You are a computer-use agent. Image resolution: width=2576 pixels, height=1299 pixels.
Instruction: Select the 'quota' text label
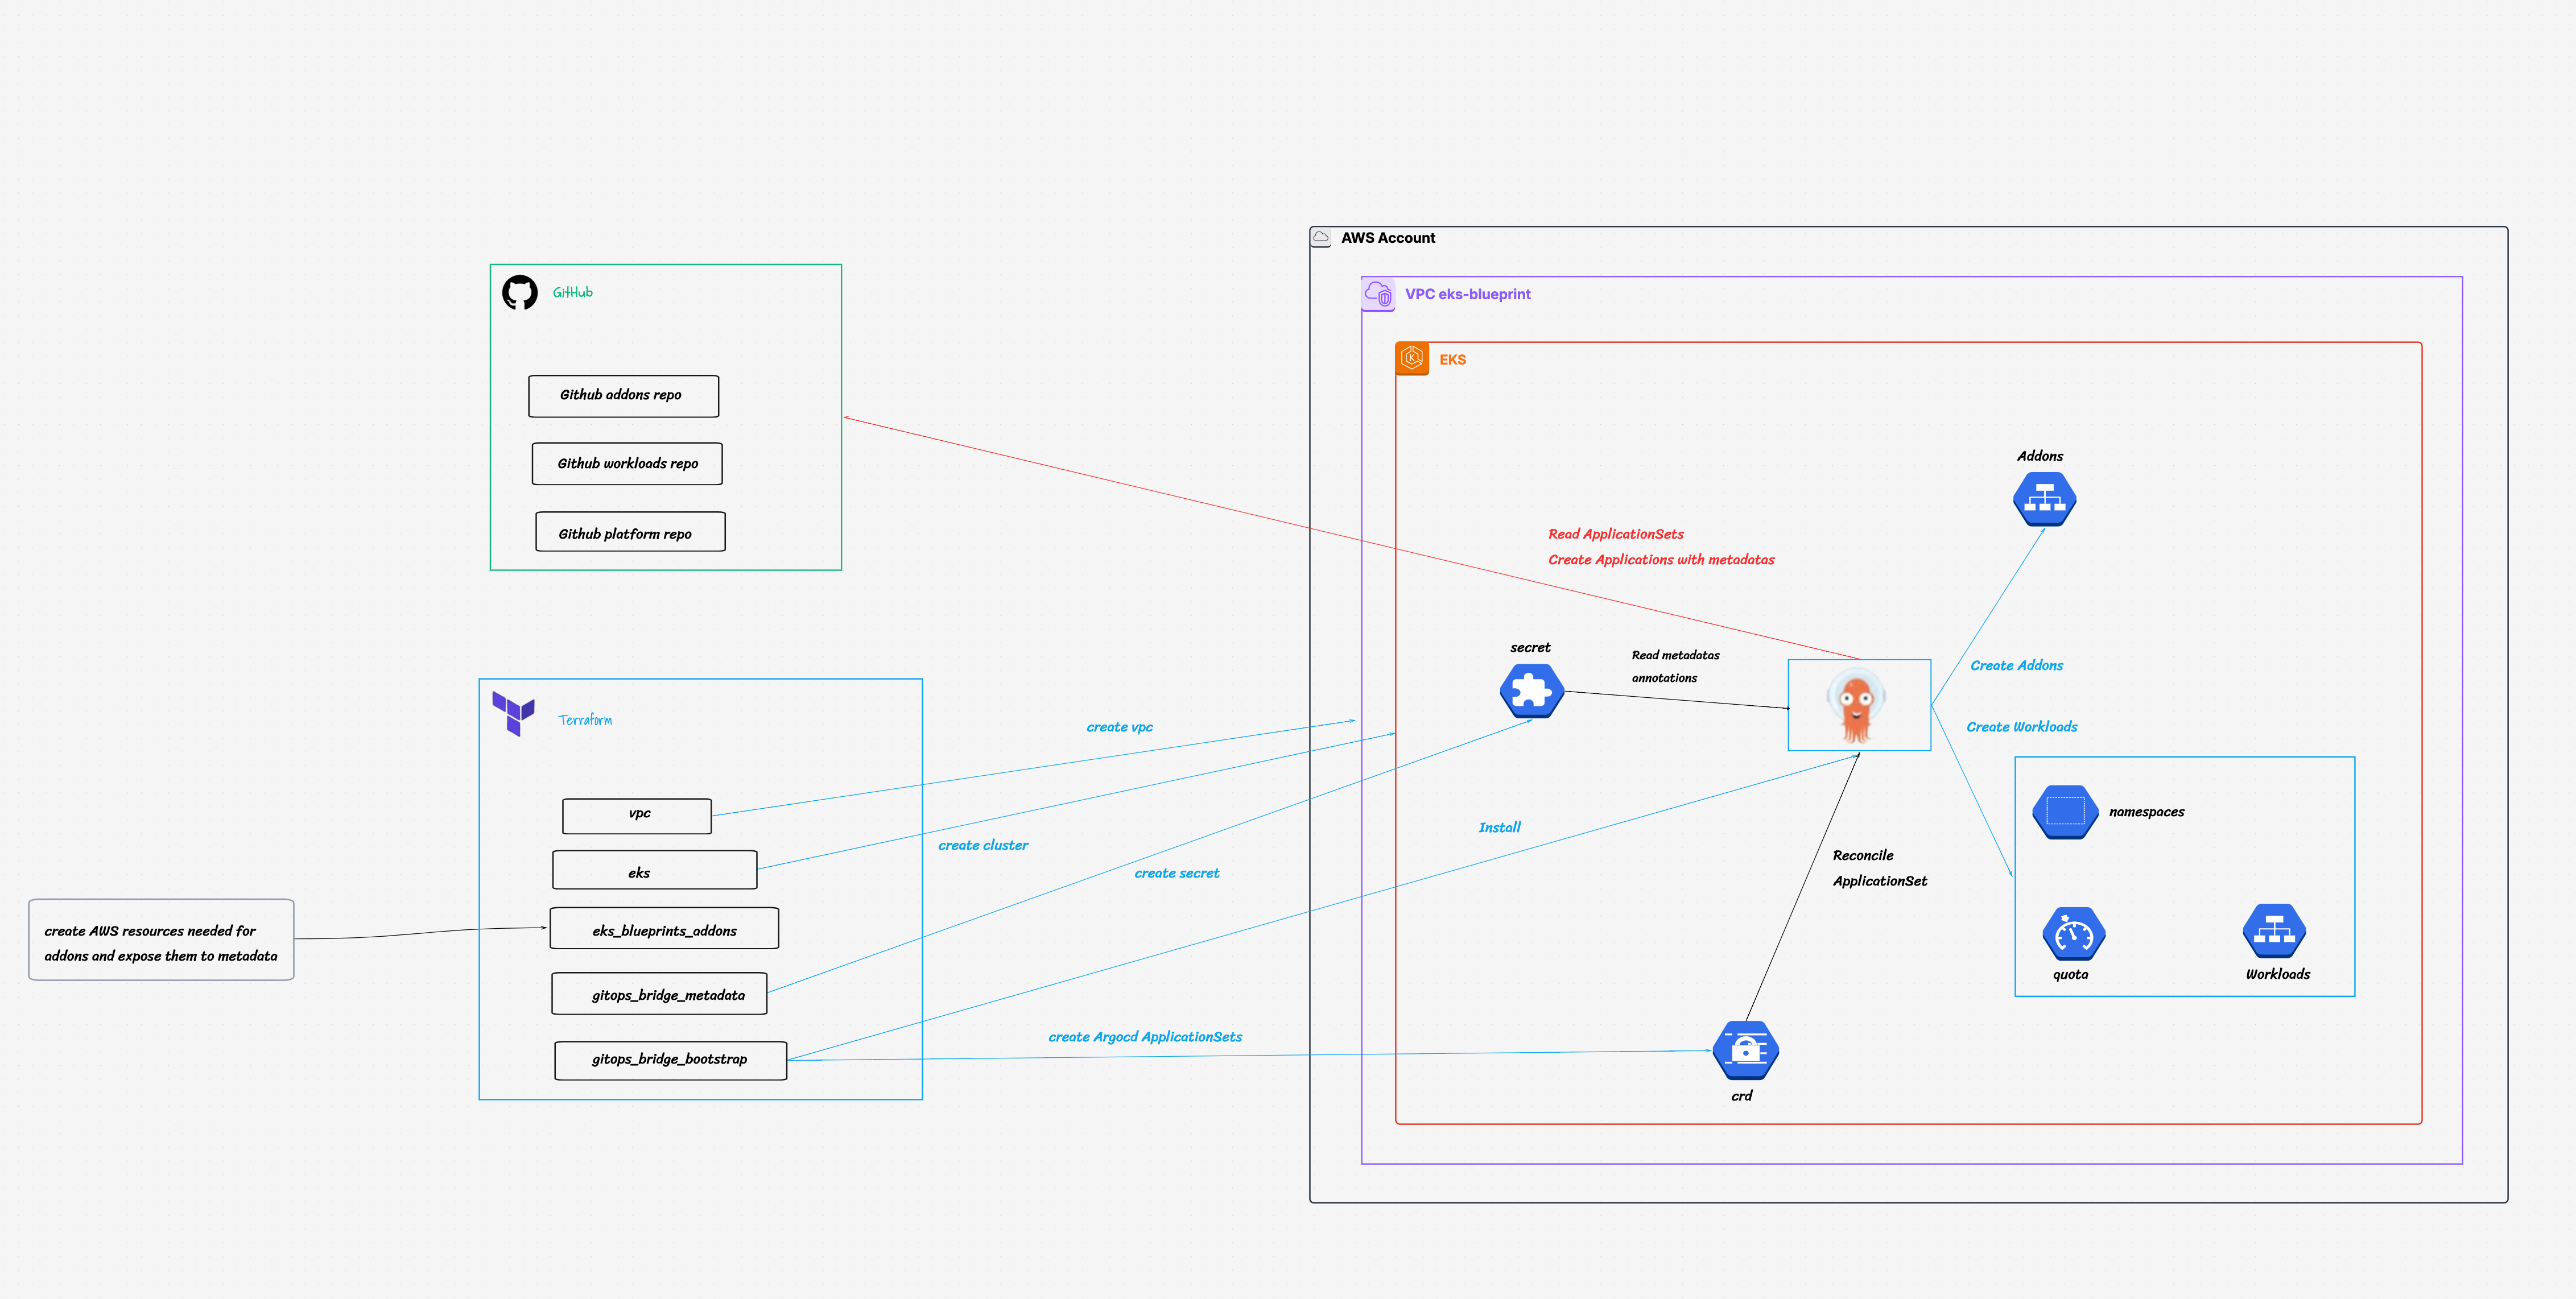pos(2070,974)
